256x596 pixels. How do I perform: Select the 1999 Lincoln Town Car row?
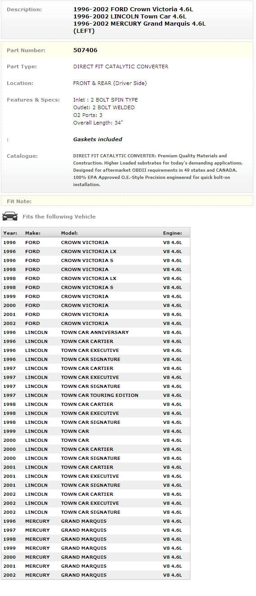(96, 431)
